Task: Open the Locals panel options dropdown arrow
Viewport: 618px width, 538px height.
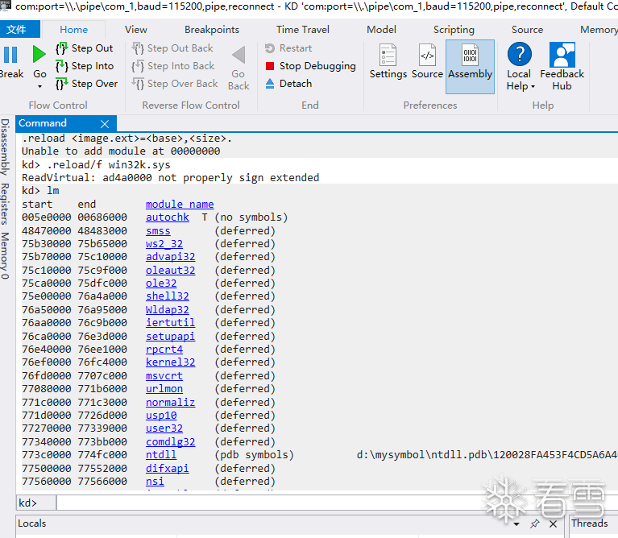Action: (516, 524)
